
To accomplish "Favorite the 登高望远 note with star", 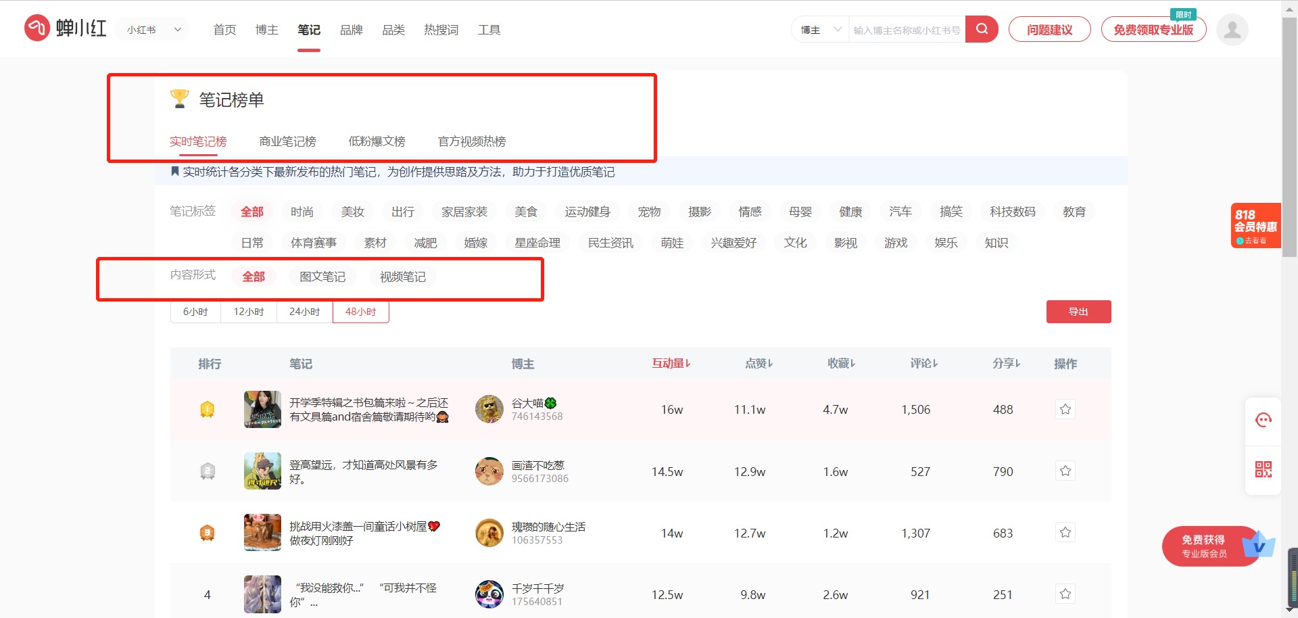I will click(1065, 471).
